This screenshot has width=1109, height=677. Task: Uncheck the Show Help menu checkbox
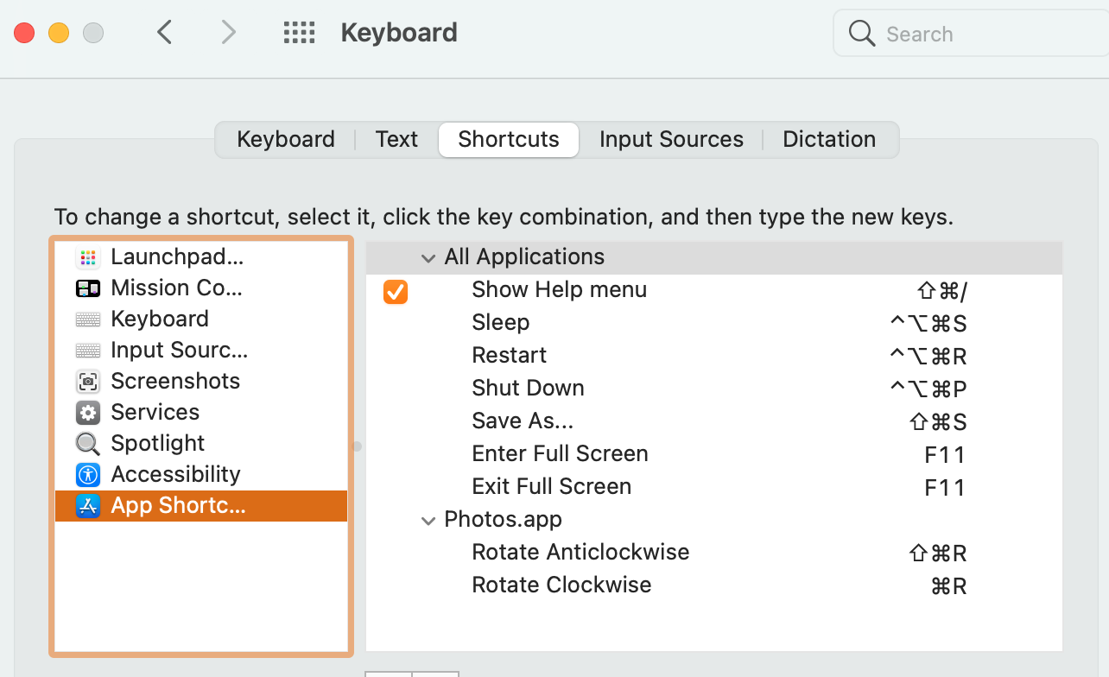pos(396,292)
